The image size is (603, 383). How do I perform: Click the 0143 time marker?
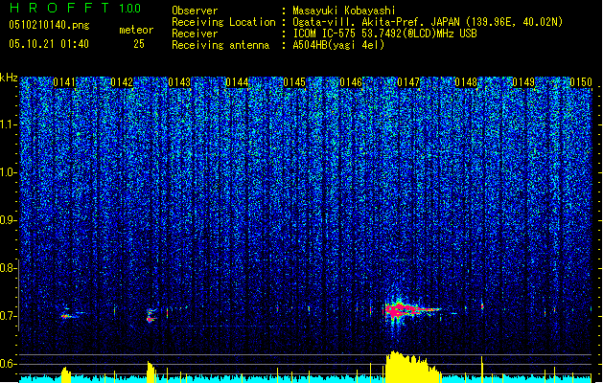179,82
